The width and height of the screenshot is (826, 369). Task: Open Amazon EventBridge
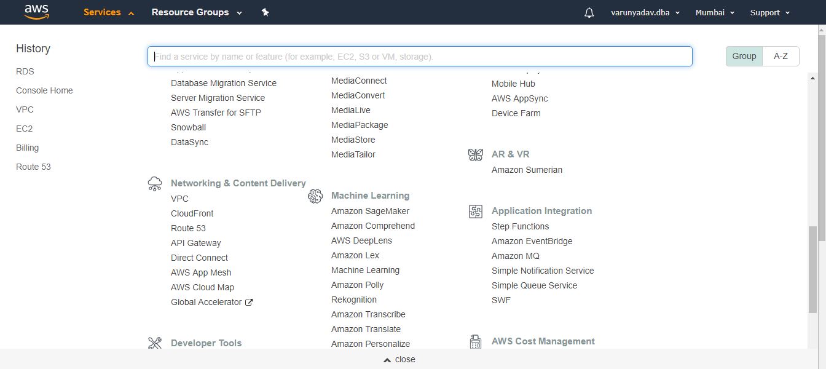click(532, 241)
